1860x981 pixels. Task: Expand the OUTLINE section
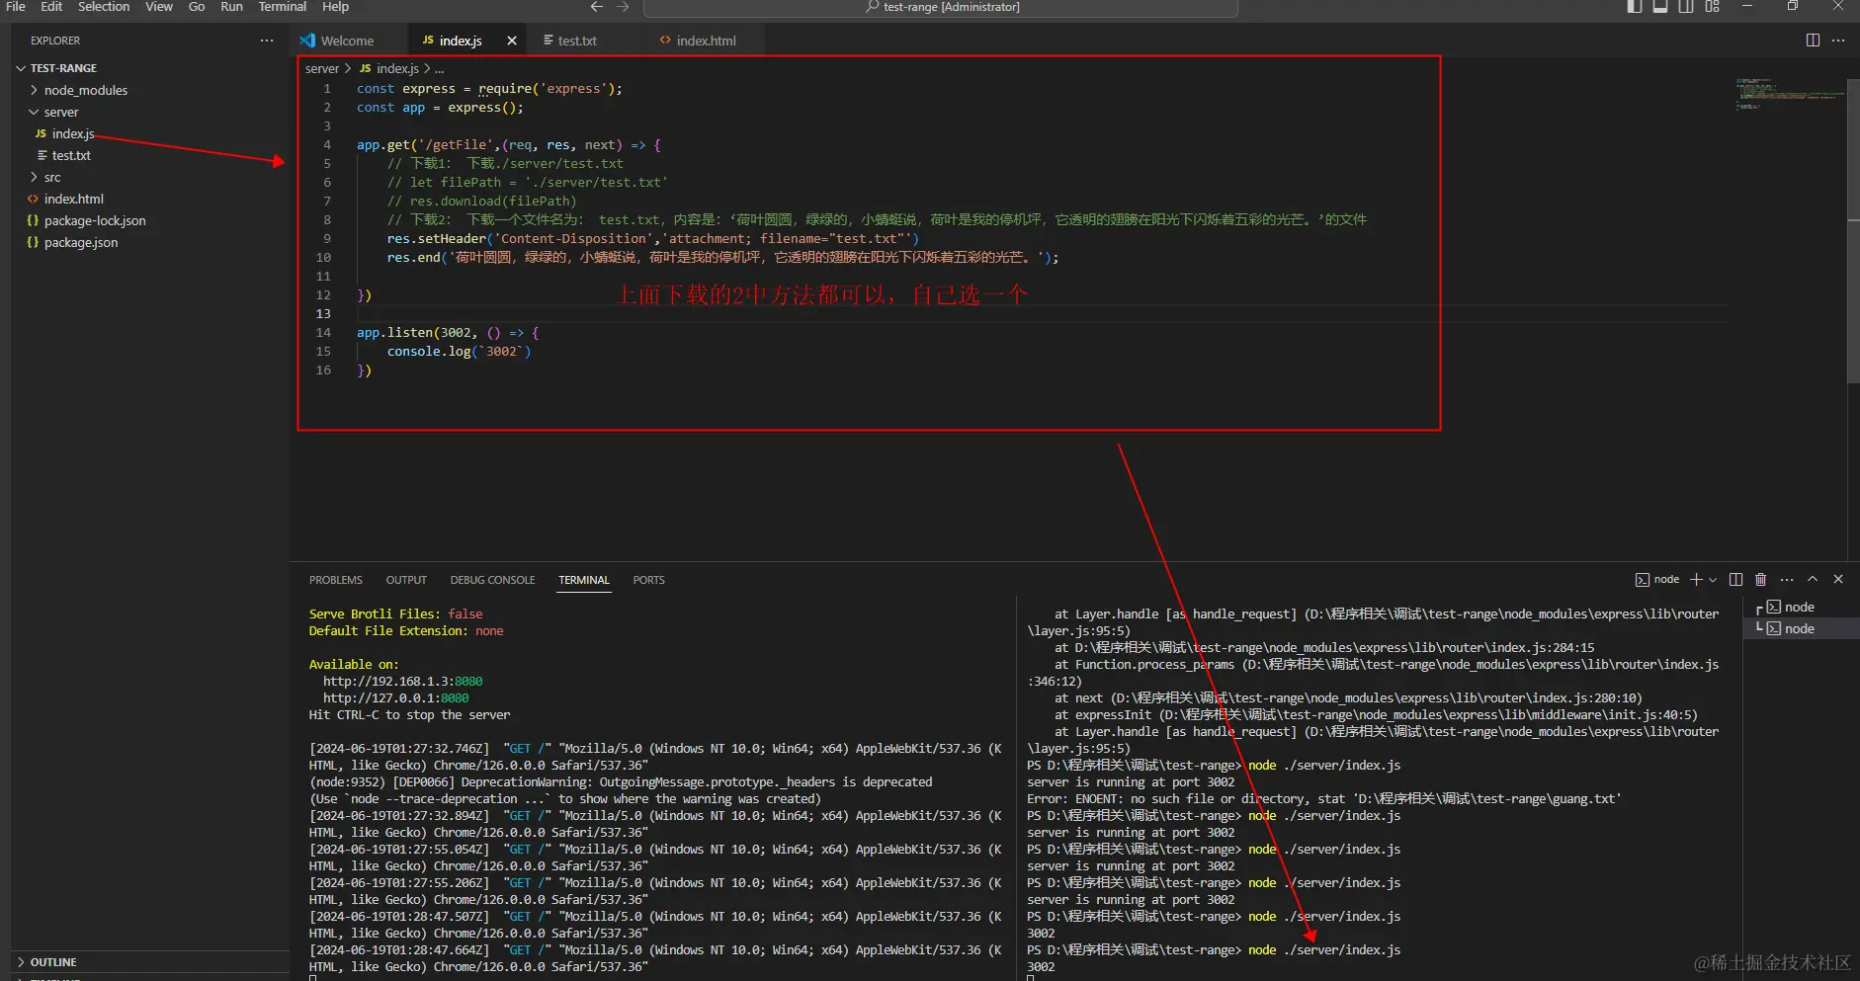pos(148,962)
